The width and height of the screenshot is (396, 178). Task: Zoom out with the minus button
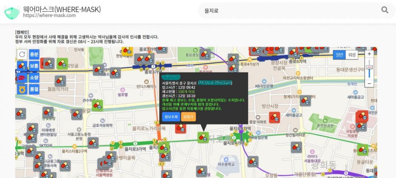369,83
